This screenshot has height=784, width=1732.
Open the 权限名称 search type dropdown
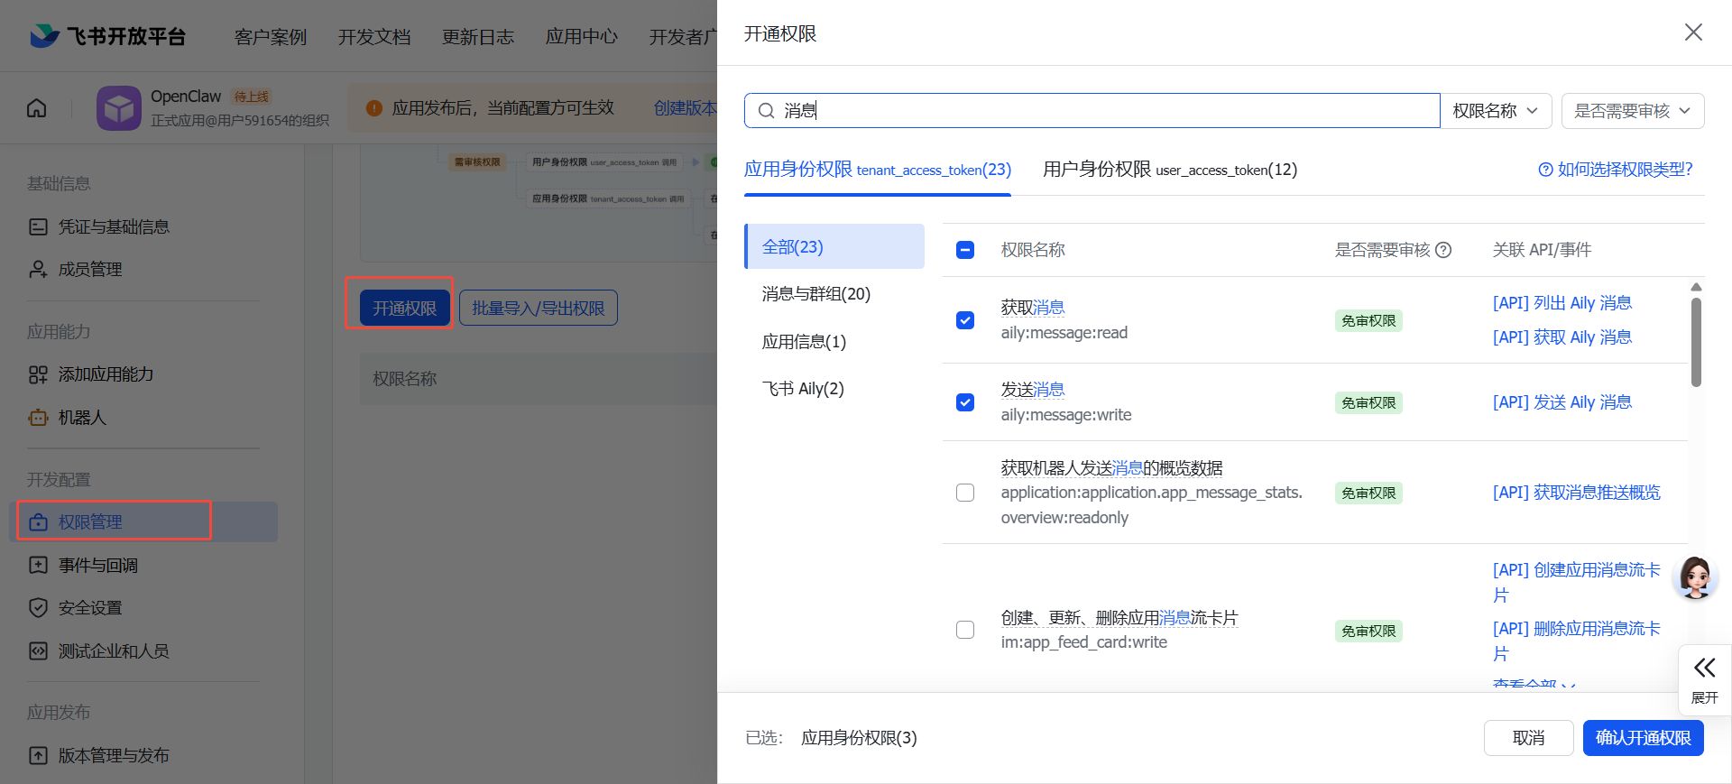(x=1495, y=111)
